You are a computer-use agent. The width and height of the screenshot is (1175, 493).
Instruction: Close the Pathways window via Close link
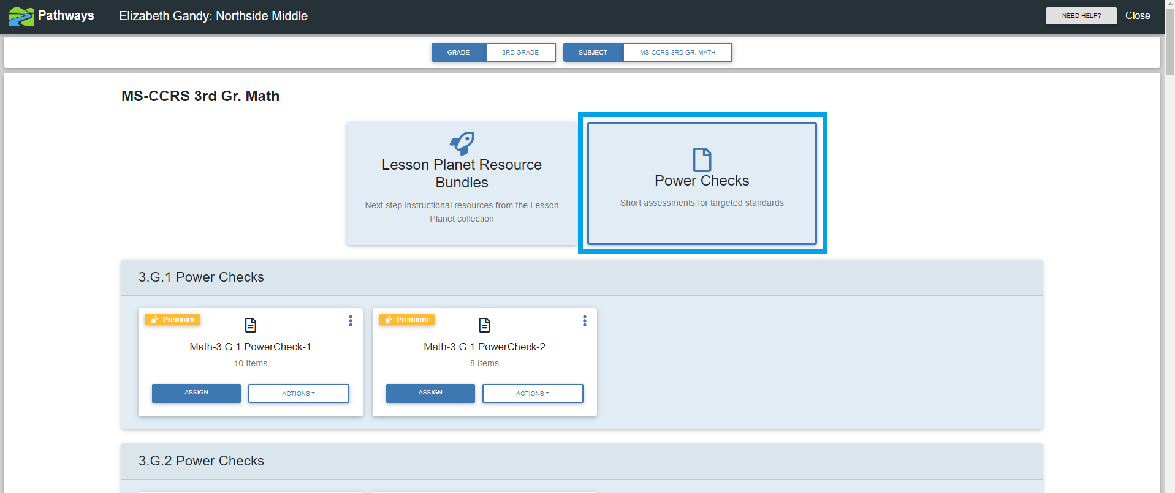pos(1138,16)
